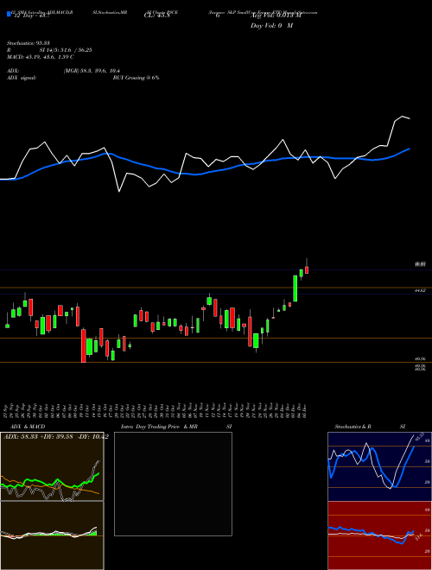432x570 pixels.
Task: Click the blue 12-day SMA legend square
Action: click(9, 14)
